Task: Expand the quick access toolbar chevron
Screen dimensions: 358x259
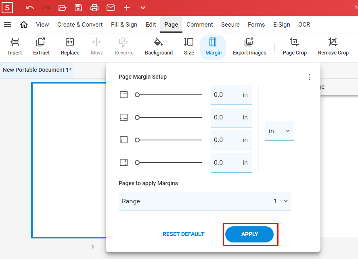Action: coord(143,8)
